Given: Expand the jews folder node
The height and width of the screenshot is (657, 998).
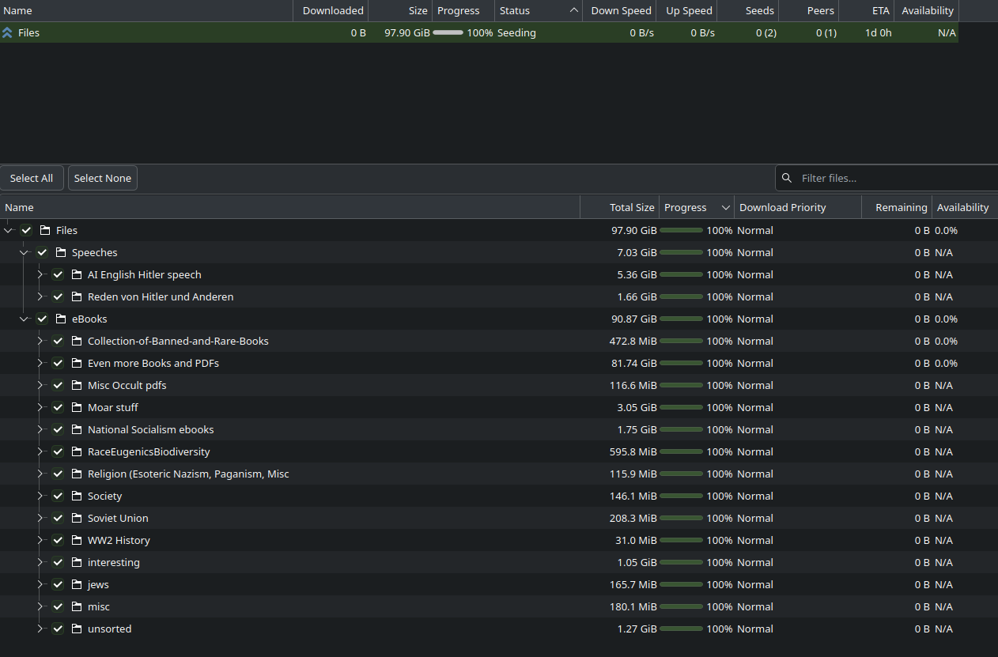Looking at the screenshot, I should pyautogui.click(x=40, y=584).
